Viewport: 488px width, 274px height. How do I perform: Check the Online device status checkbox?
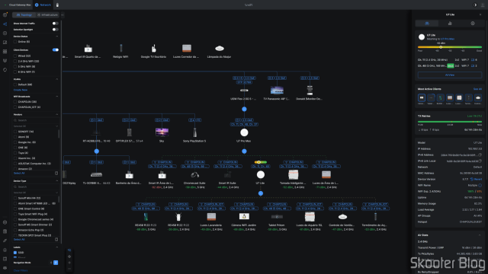15,42
